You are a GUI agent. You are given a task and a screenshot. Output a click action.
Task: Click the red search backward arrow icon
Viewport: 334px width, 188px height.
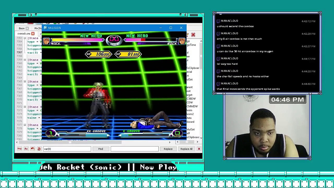pyautogui.click(x=32, y=149)
